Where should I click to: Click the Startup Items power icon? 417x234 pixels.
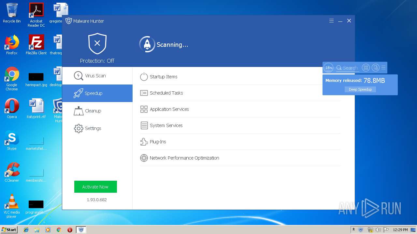(144, 77)
